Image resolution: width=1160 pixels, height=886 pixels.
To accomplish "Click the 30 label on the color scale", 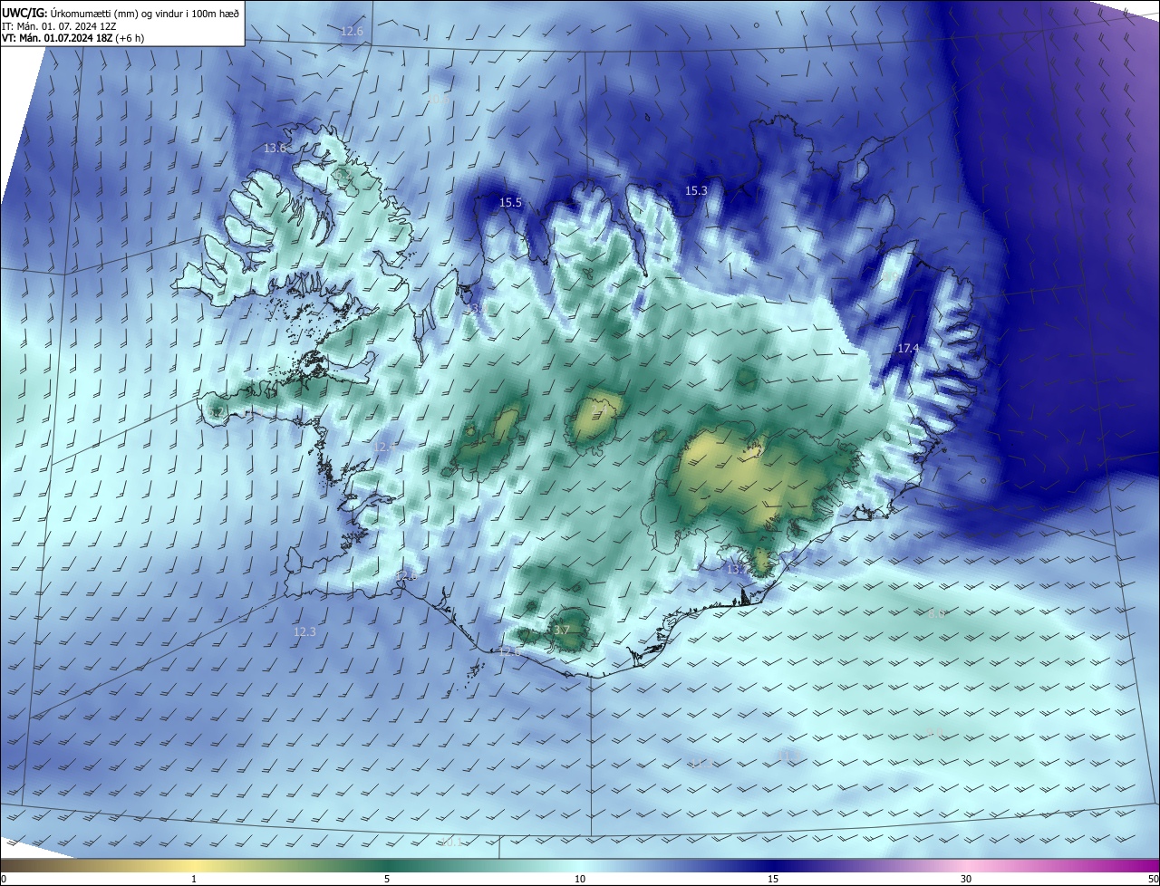I will [966, 879].
